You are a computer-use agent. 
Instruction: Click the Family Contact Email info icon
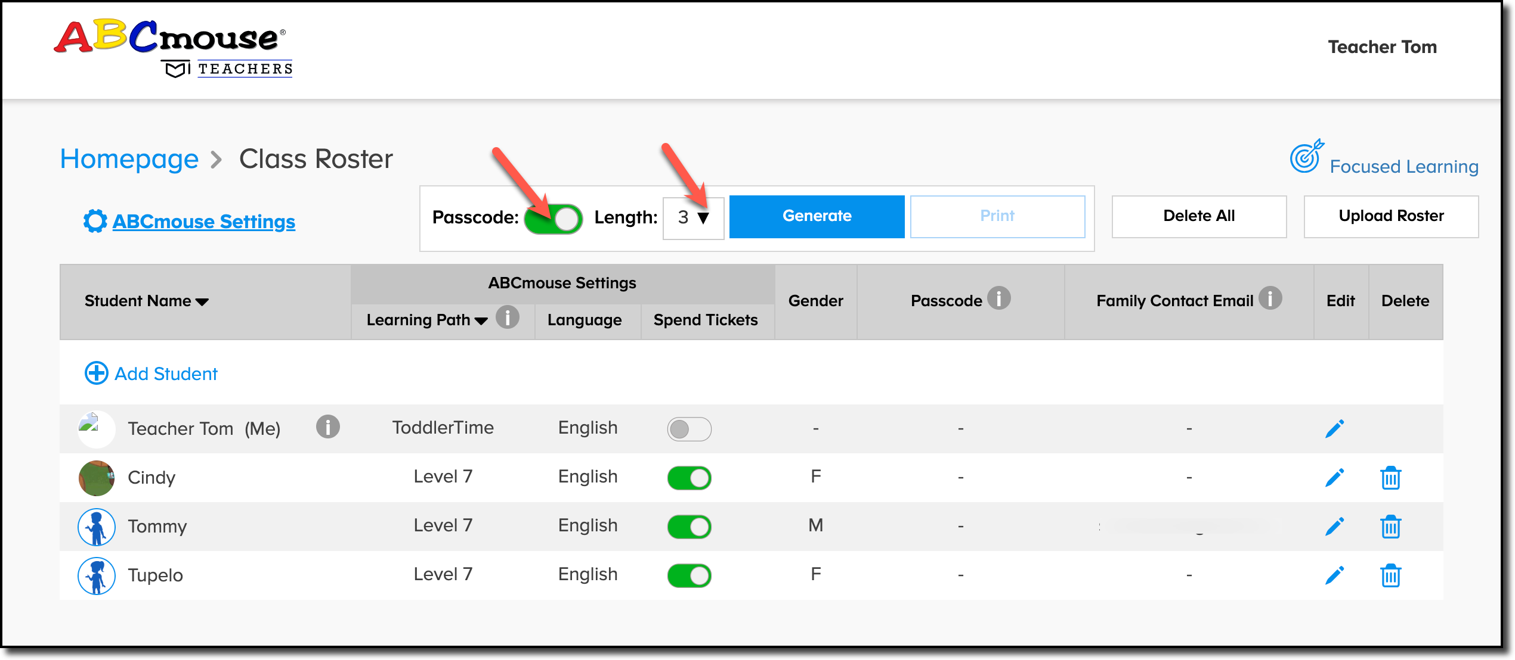[1270, 299]
